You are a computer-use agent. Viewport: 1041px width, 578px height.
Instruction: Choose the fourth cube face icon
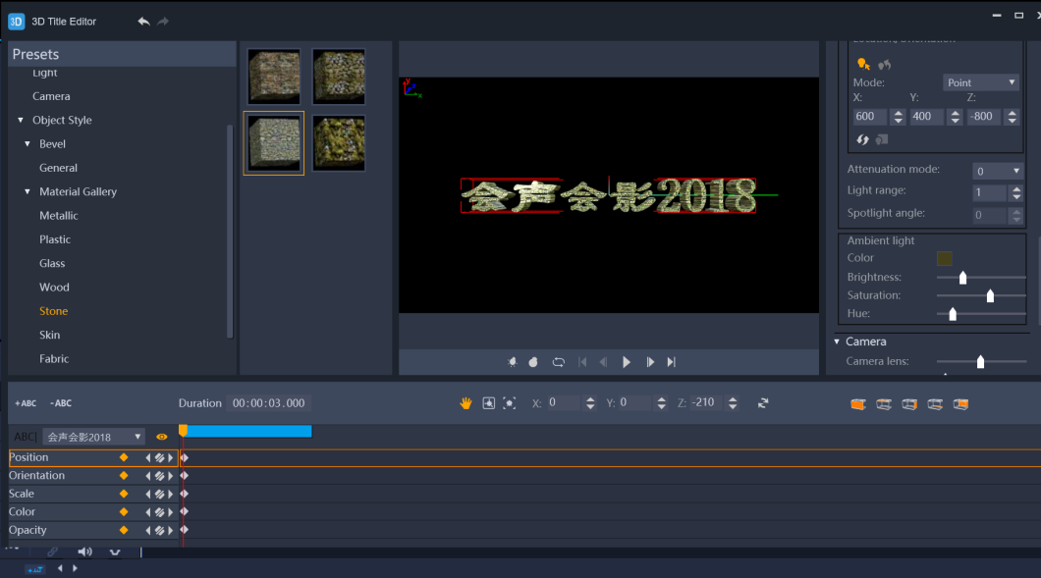tap(935, 403)
